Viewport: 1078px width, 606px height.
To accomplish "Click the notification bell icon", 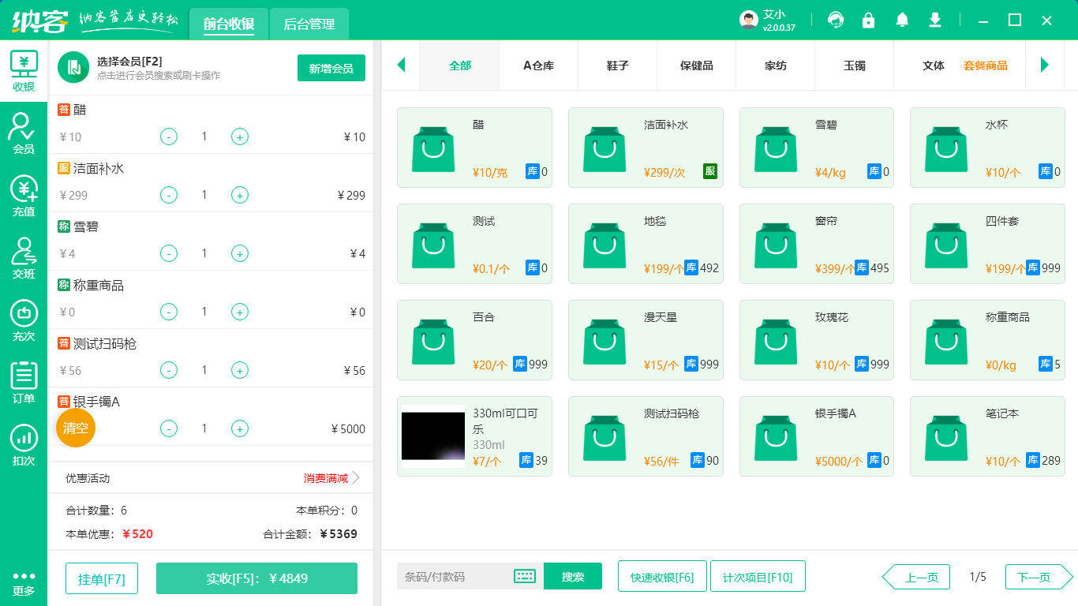I will tap(901, 20).
